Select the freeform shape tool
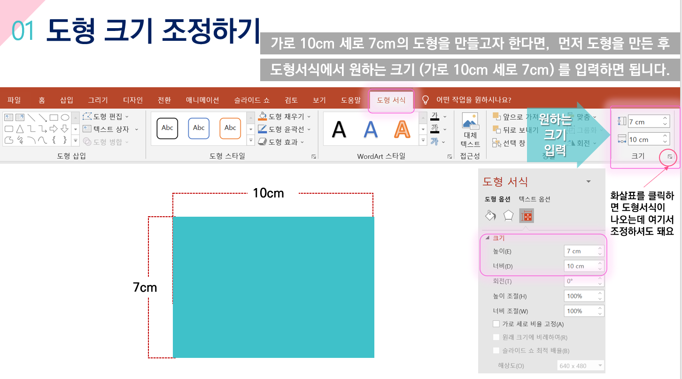The width and height of the screenshot is (682, 379). [x=8, y=140]
